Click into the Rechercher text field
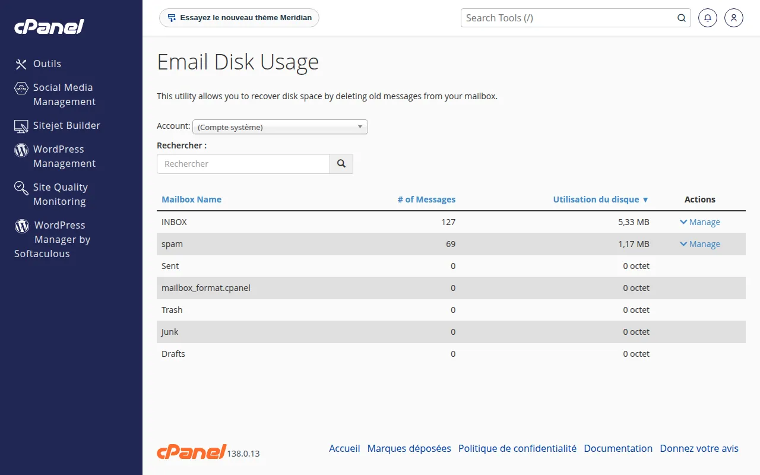 tap(243, 164)
